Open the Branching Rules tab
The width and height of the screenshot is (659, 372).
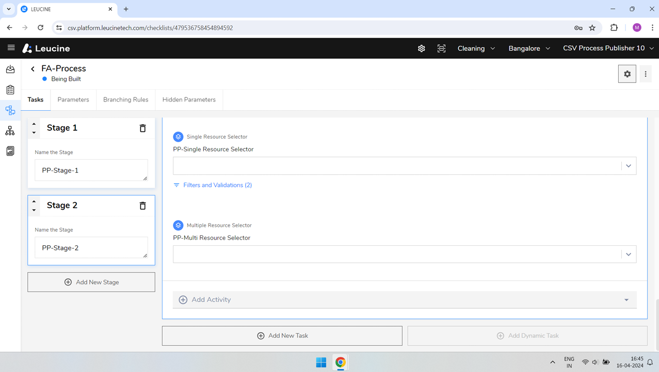(125, 99)
